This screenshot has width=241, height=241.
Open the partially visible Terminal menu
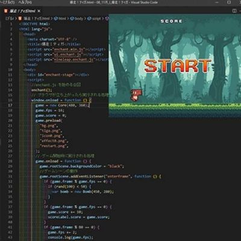[x=7, y=2]
